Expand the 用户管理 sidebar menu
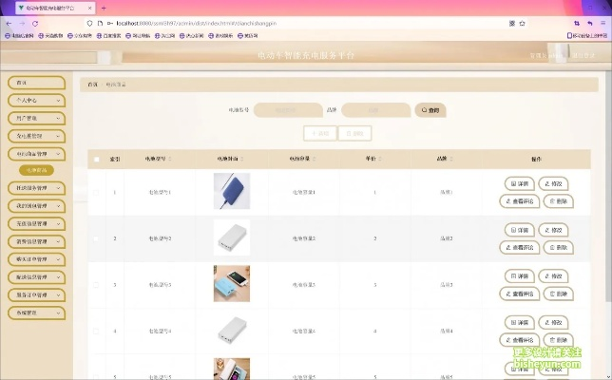Image resolution: width=612 pixels, height=380 pixels. [x=36, y=118]
